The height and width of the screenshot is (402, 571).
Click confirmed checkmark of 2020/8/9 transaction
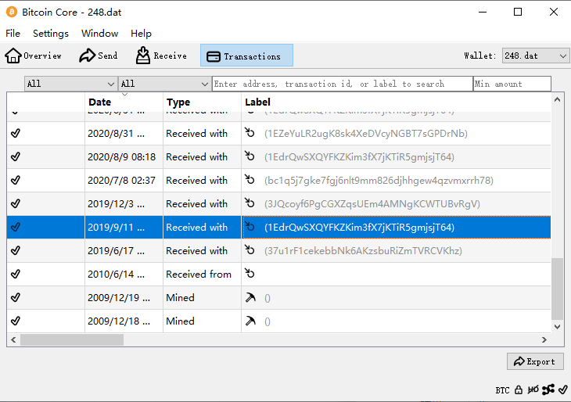(x=16, y=157)
